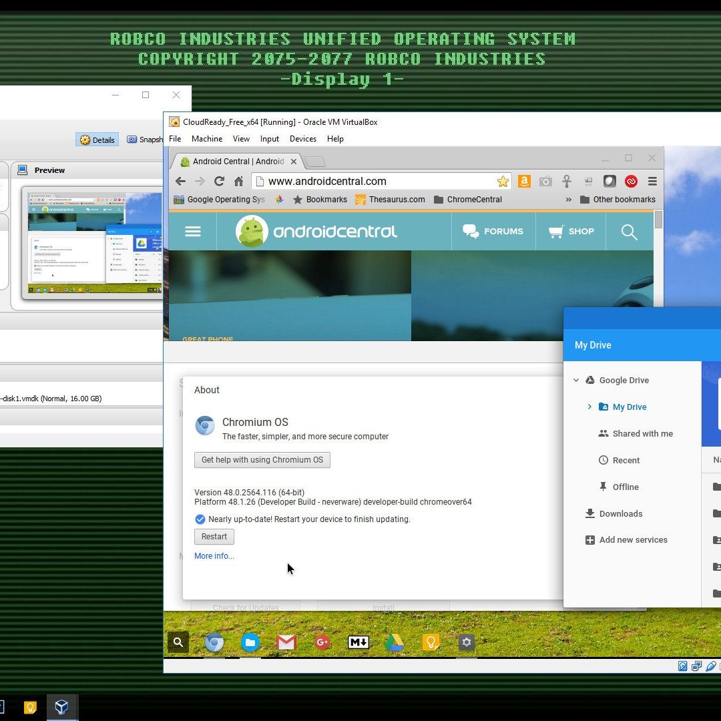Select the Android Central browser tab
Image resolution: width=721 pixels, height=721 pixels.
238,162
